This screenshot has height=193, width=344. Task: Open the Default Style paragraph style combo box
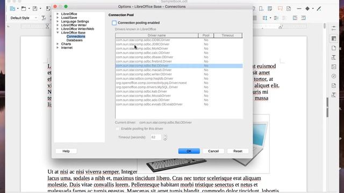click(x=24, y=18)
